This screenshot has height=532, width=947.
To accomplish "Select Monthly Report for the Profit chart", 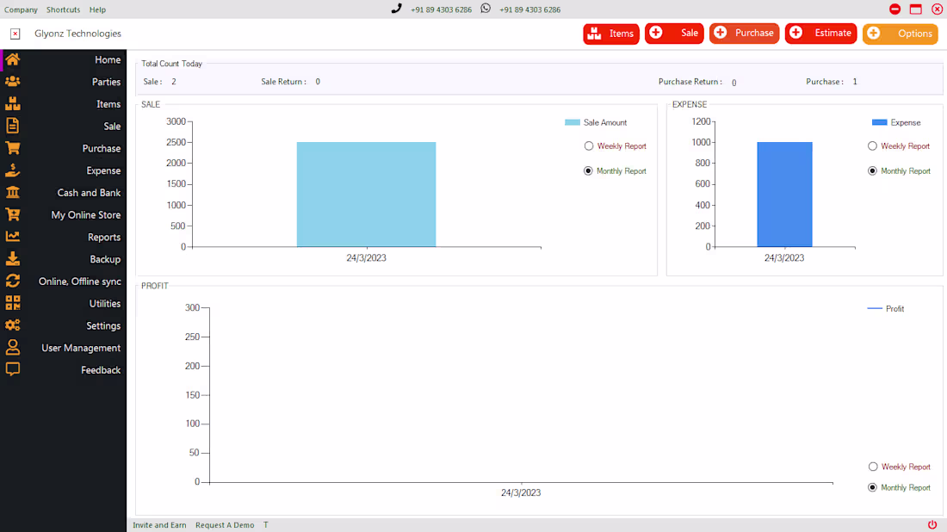I will [873, 487].
